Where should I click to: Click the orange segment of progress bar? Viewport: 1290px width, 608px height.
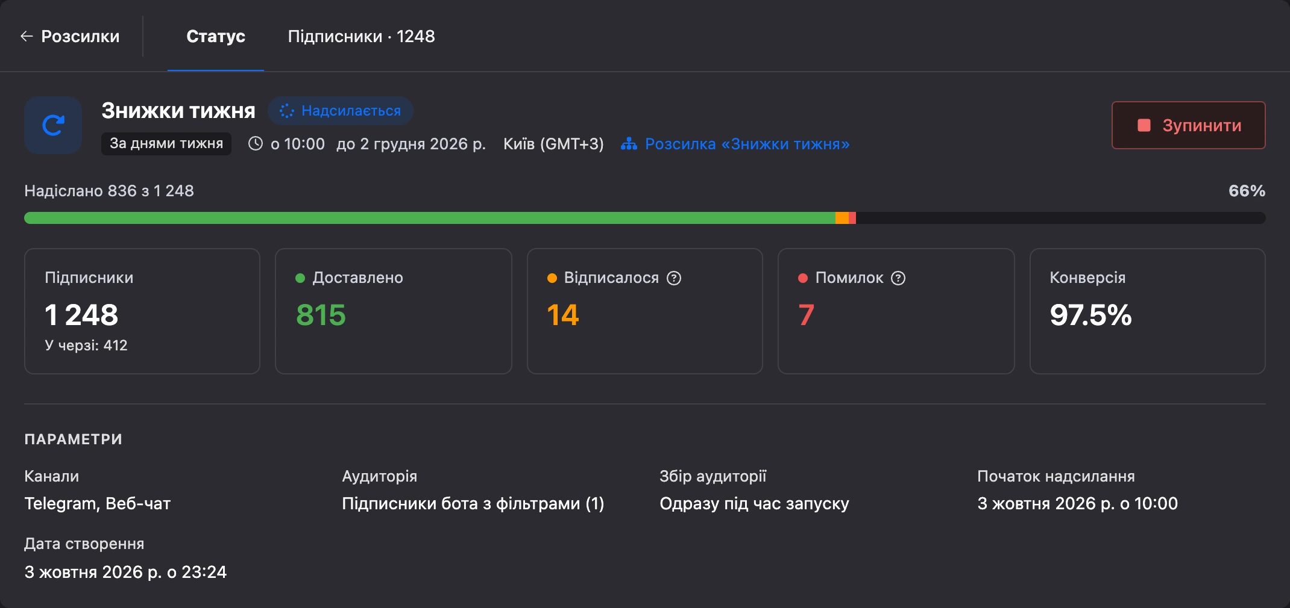[x=842, y=218]
